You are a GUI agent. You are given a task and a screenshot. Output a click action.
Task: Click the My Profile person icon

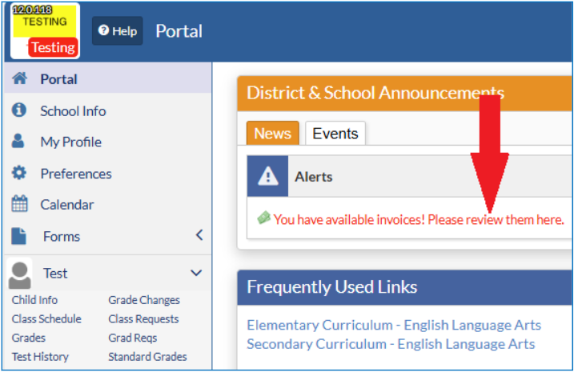pyautogui.click(x=19, y=142)
